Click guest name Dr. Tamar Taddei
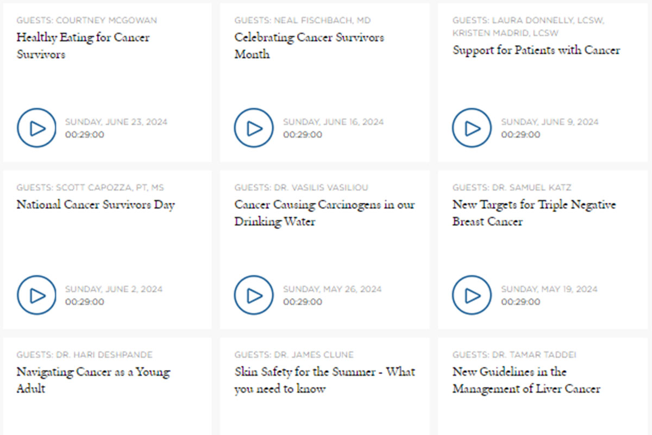This screenshot has height=435, width=652. [534, 355]
